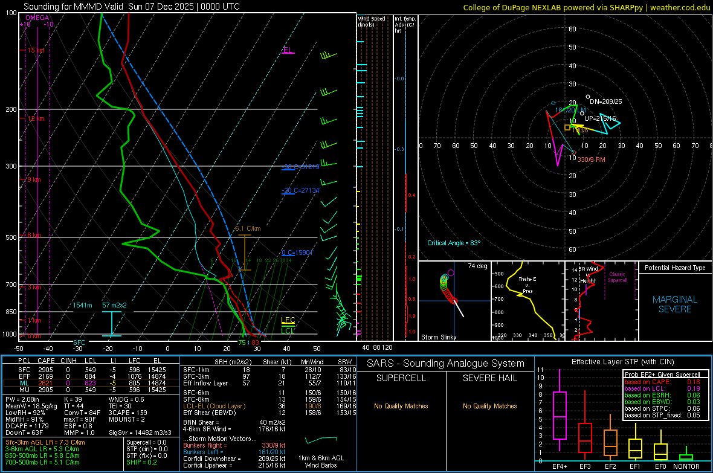Click the College of DuPage NEXLAB credit text
The image size is (713, 473).
(586, 7)
